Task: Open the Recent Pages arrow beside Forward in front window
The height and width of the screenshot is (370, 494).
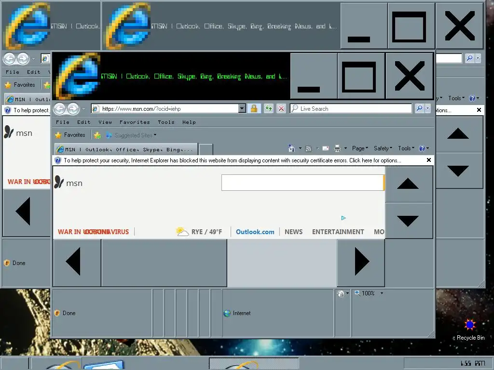Action: (83, 109)
